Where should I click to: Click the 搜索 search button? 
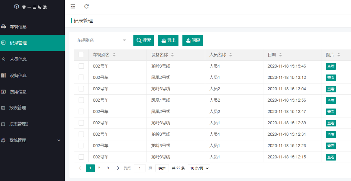pyautogui.click(x=143, y=40)
